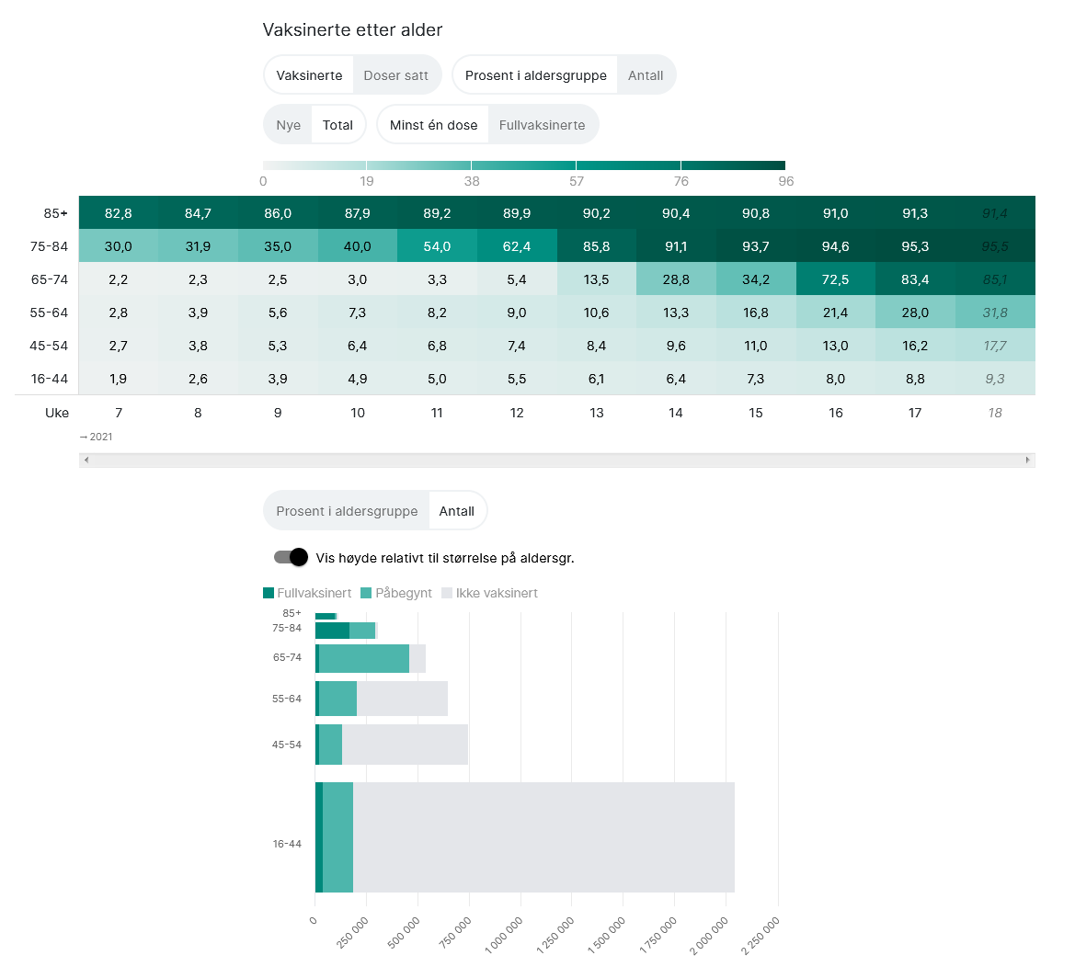1075x978 pixels.
Task: Toggle height relative to age group size
Action: tap(291, 557)
